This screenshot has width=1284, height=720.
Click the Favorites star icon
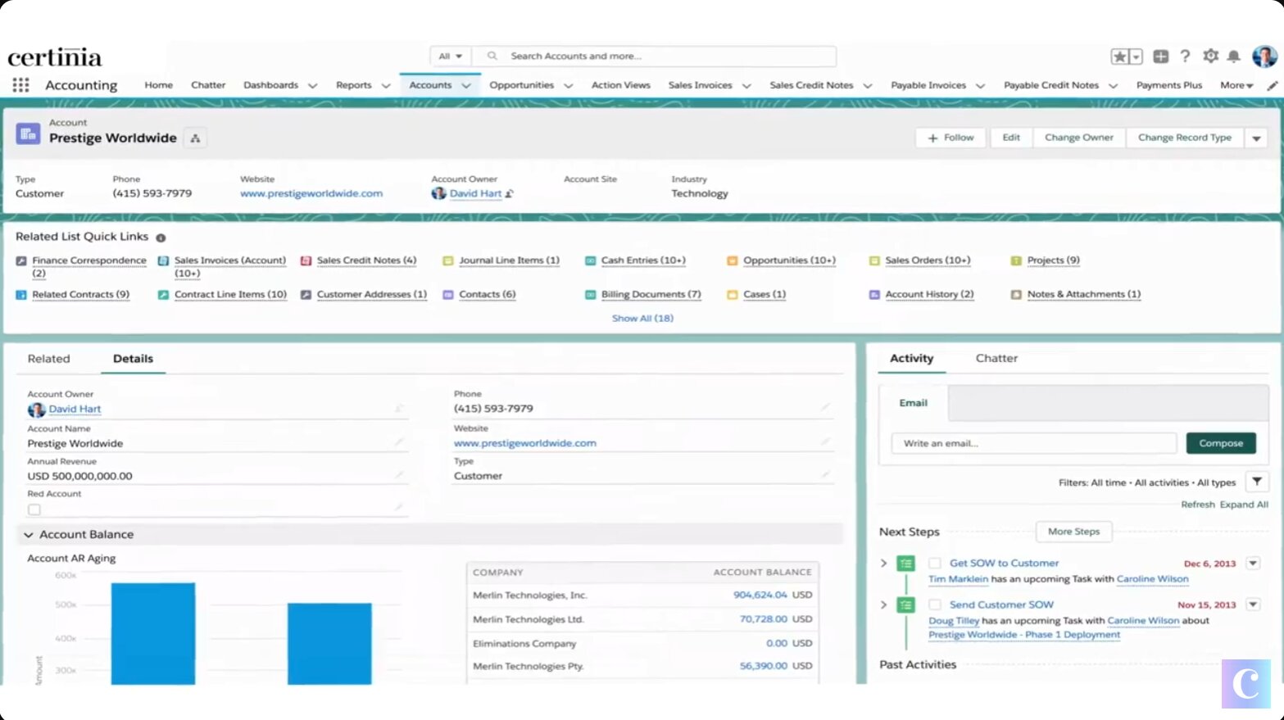1119,57
